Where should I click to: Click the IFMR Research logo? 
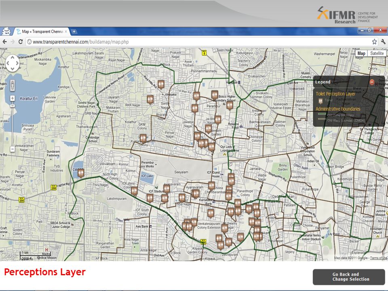point(347,15)
